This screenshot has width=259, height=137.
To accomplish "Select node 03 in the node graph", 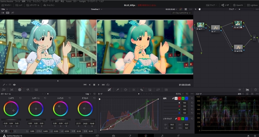I will 238,49.
